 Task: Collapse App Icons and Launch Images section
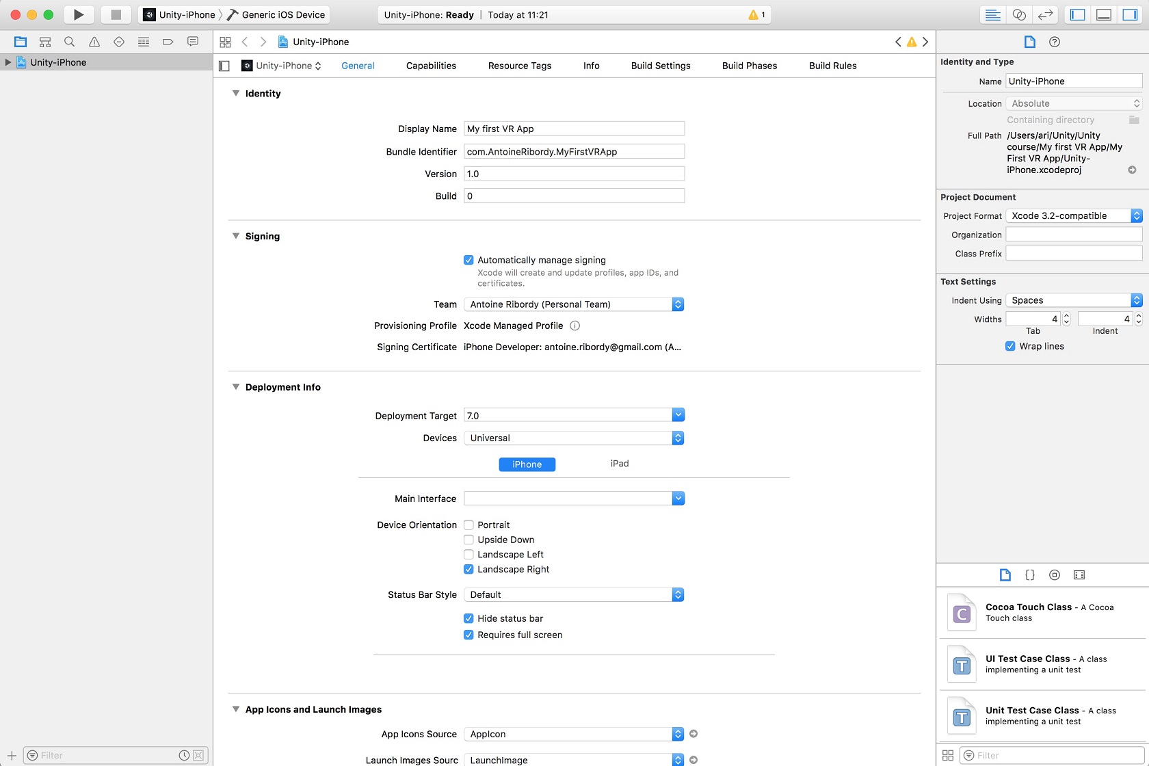[x=236, y=709]
